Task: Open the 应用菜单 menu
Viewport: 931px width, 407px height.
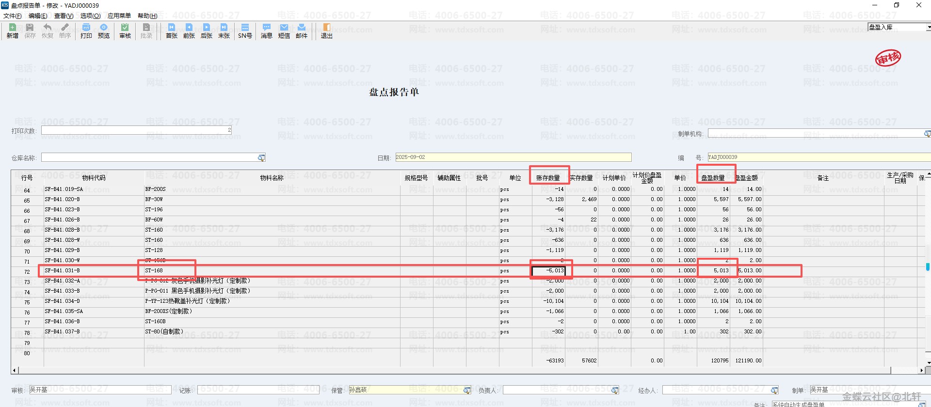Action: [x=119, y=16]
